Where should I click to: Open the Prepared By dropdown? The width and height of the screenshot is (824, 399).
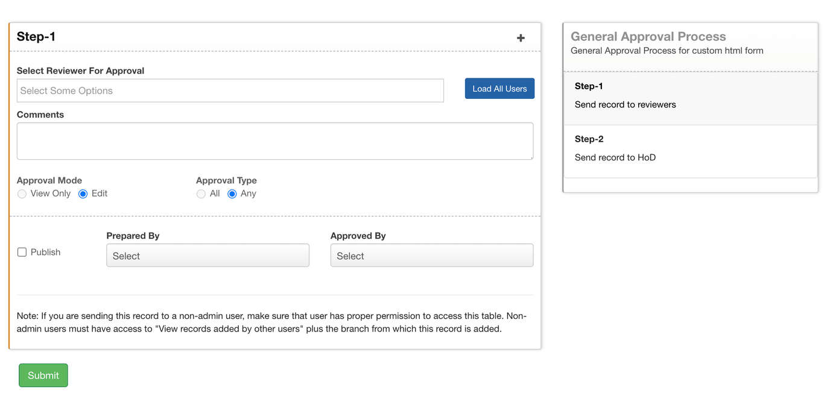coord(208,256)
